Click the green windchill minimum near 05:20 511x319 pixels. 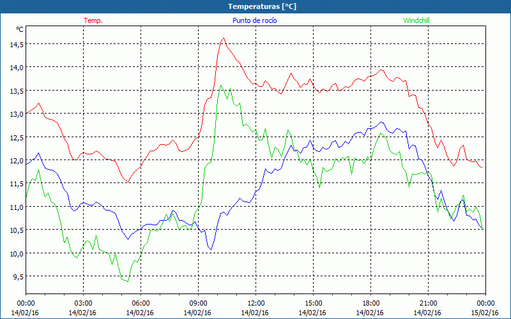click(x=128, y=281)
